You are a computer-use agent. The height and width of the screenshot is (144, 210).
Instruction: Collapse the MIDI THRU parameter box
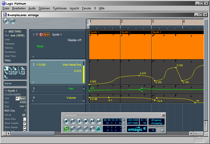point(6,31)
